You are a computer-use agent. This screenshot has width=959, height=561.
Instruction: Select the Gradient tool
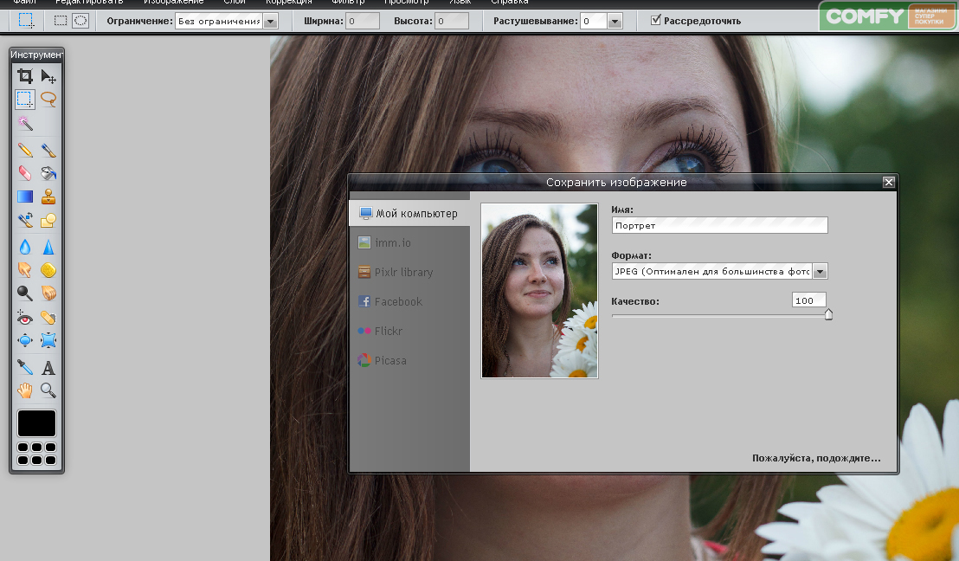25,197
